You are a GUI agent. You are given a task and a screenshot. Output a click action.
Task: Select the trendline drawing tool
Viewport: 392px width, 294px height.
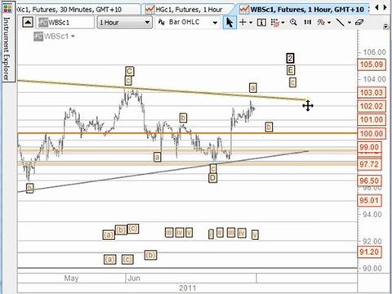point(341,22)
